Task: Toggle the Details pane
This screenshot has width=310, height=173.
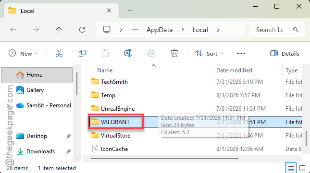Action: point(285,53)
